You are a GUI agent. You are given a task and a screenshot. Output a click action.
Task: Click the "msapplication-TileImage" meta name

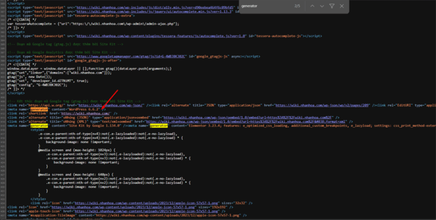(x=52, y=215)
